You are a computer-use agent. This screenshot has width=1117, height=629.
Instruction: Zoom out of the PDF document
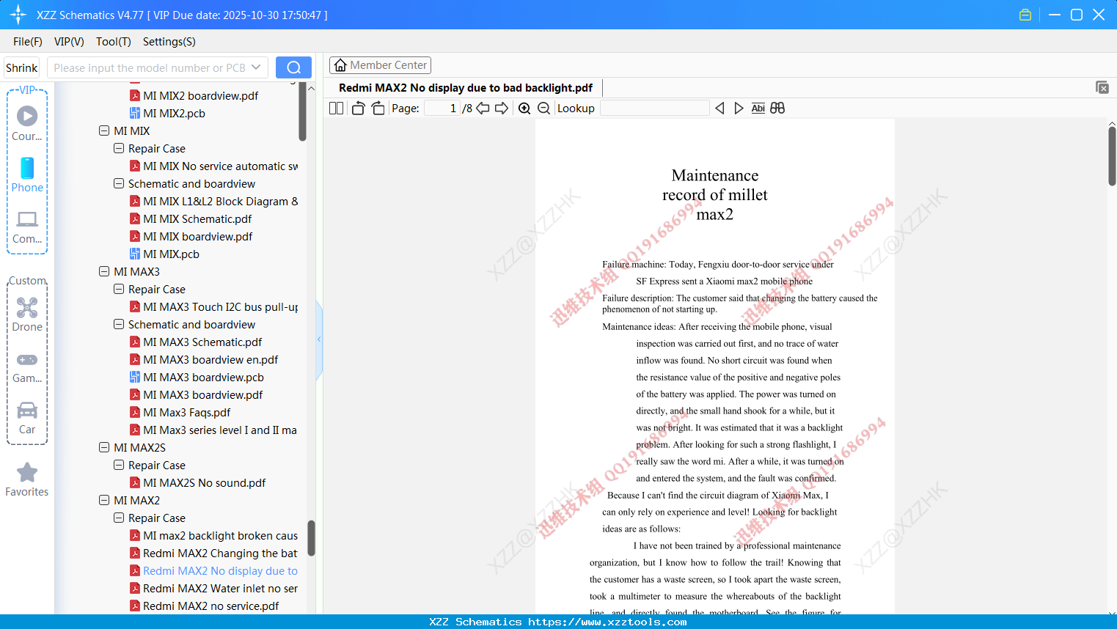[x=543, y=108]
